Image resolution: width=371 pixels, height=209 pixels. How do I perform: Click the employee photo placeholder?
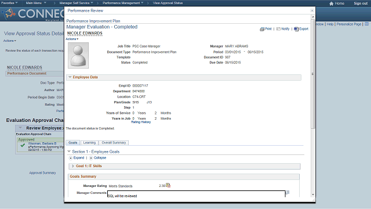78,56
